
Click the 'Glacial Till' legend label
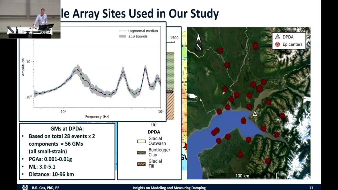click(155, 164)
